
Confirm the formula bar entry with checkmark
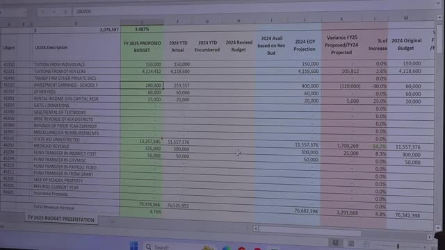coord(54,12)
